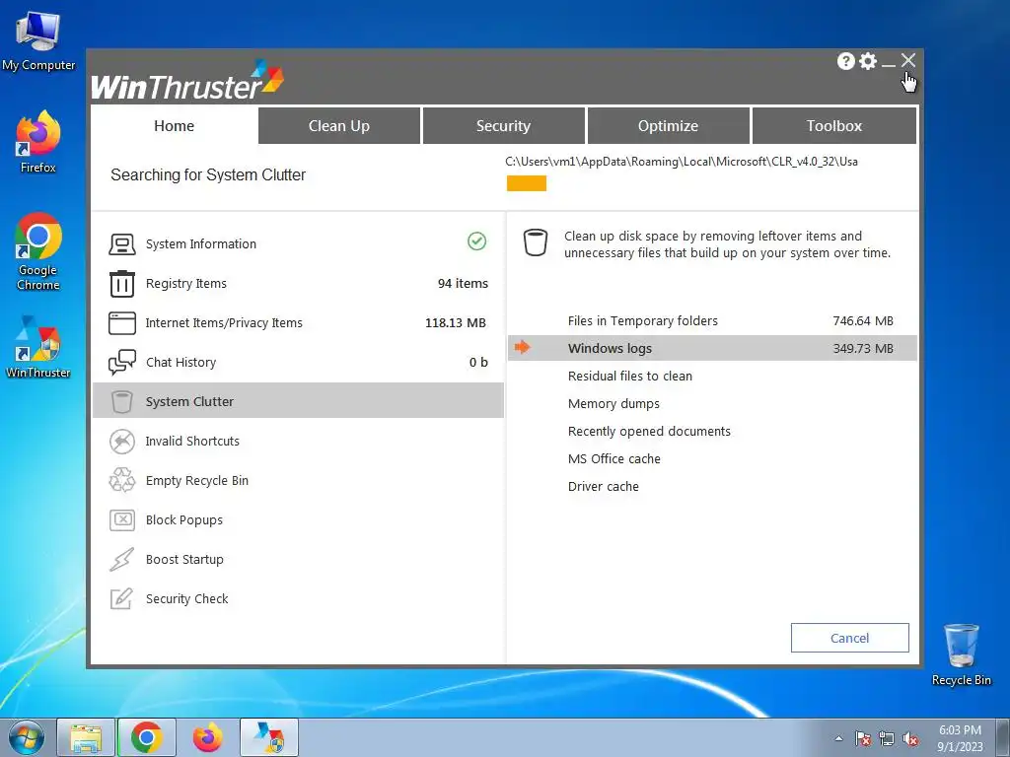1010x757 pixels.
Task: Click the System Information laptop icon
Action: click(x=121, y=244)
